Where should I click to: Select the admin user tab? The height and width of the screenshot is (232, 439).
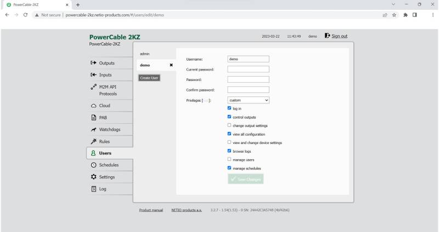tap(145, 54)
